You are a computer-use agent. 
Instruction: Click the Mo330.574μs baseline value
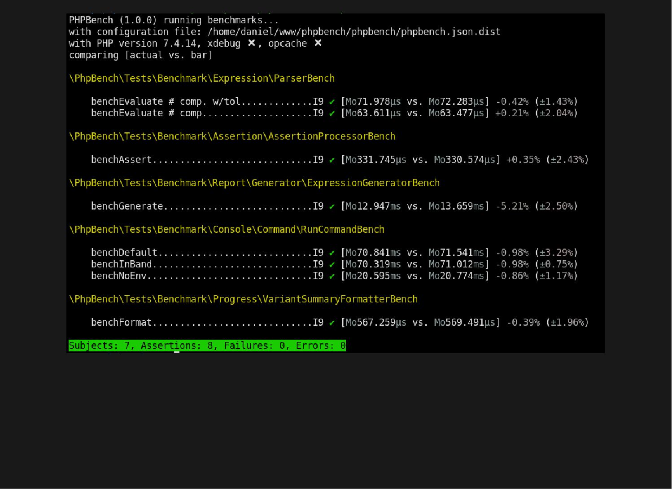(x=464, y=160)
